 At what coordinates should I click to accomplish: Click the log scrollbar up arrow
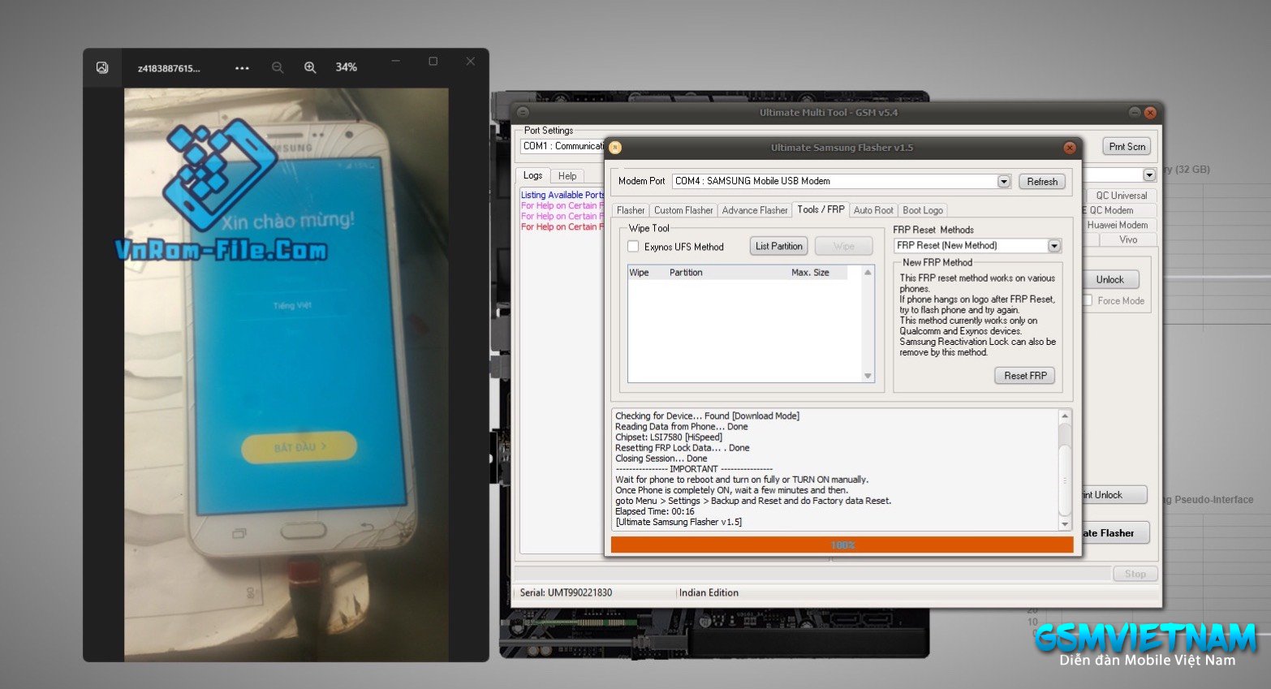[1065, 416]
